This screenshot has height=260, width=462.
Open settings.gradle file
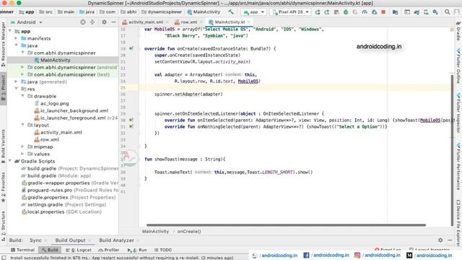coord(64,204)
